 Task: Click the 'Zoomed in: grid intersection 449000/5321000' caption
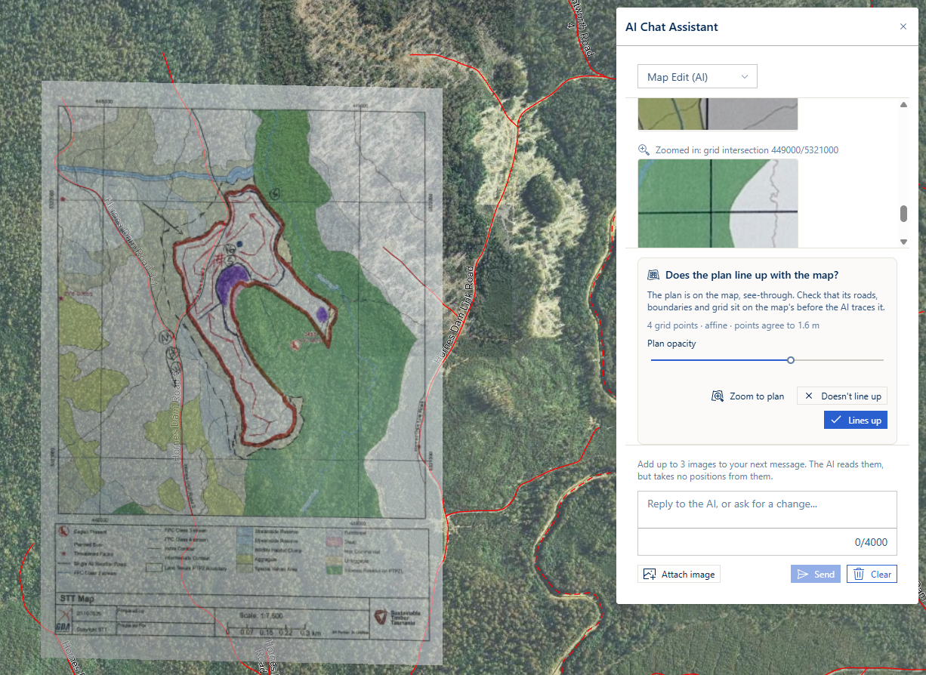click(746, 149)
